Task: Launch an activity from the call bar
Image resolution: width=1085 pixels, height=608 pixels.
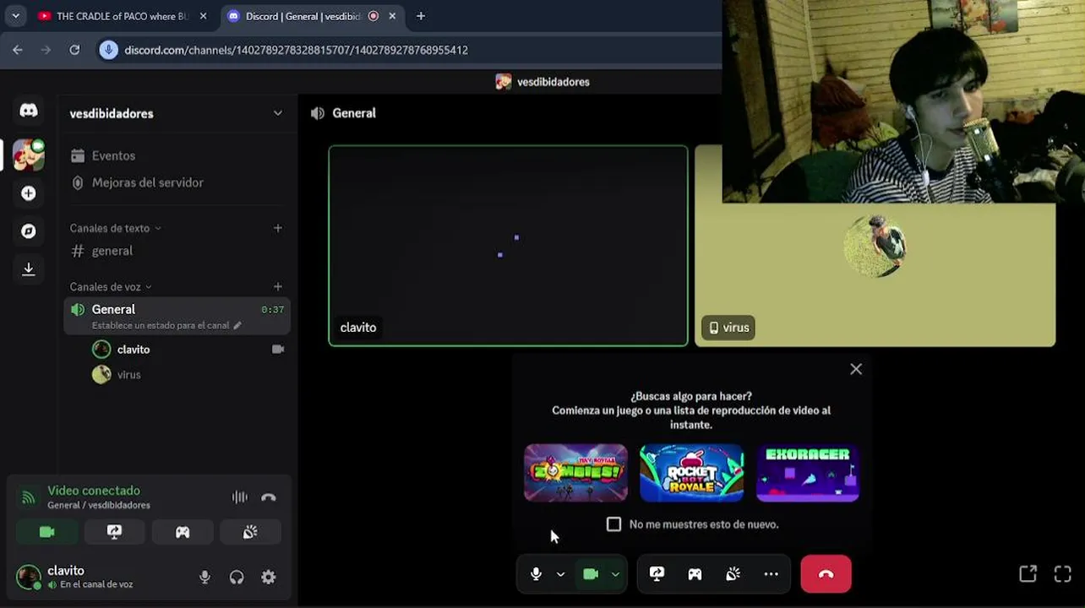Action: 695,574
